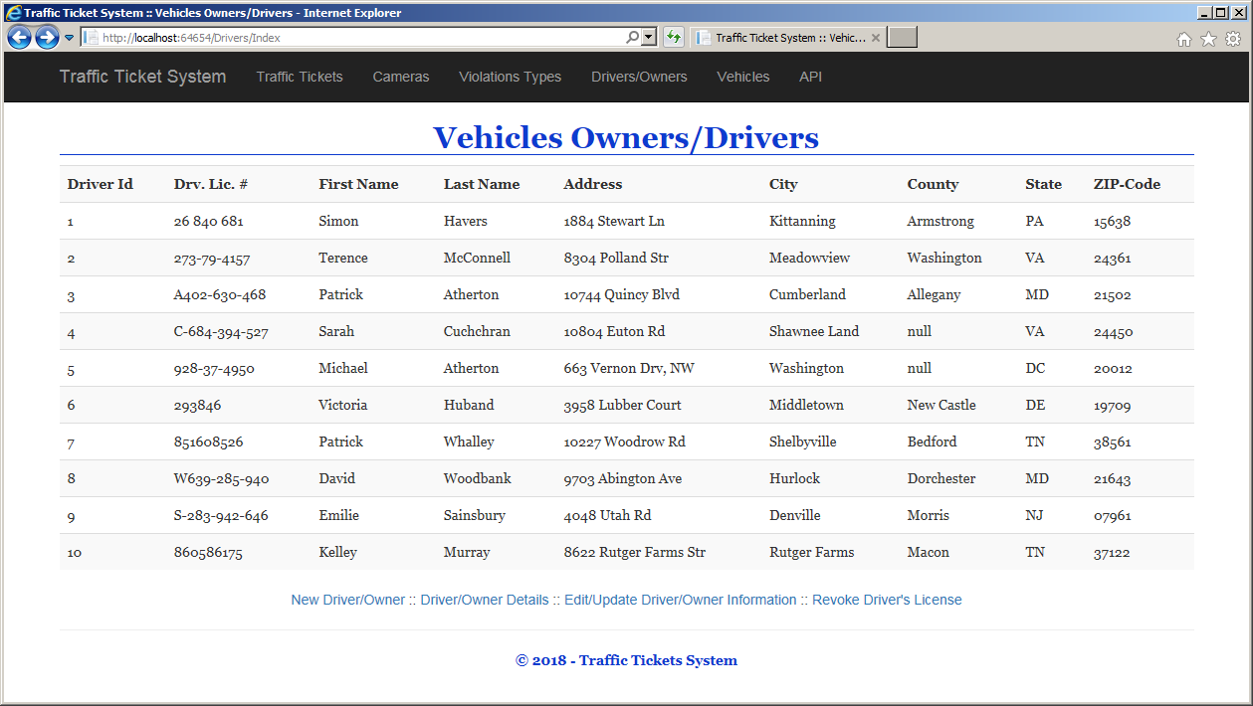1253x706 pixels.
Task: Open a new blank browser tab
Action: click(902, 38)
